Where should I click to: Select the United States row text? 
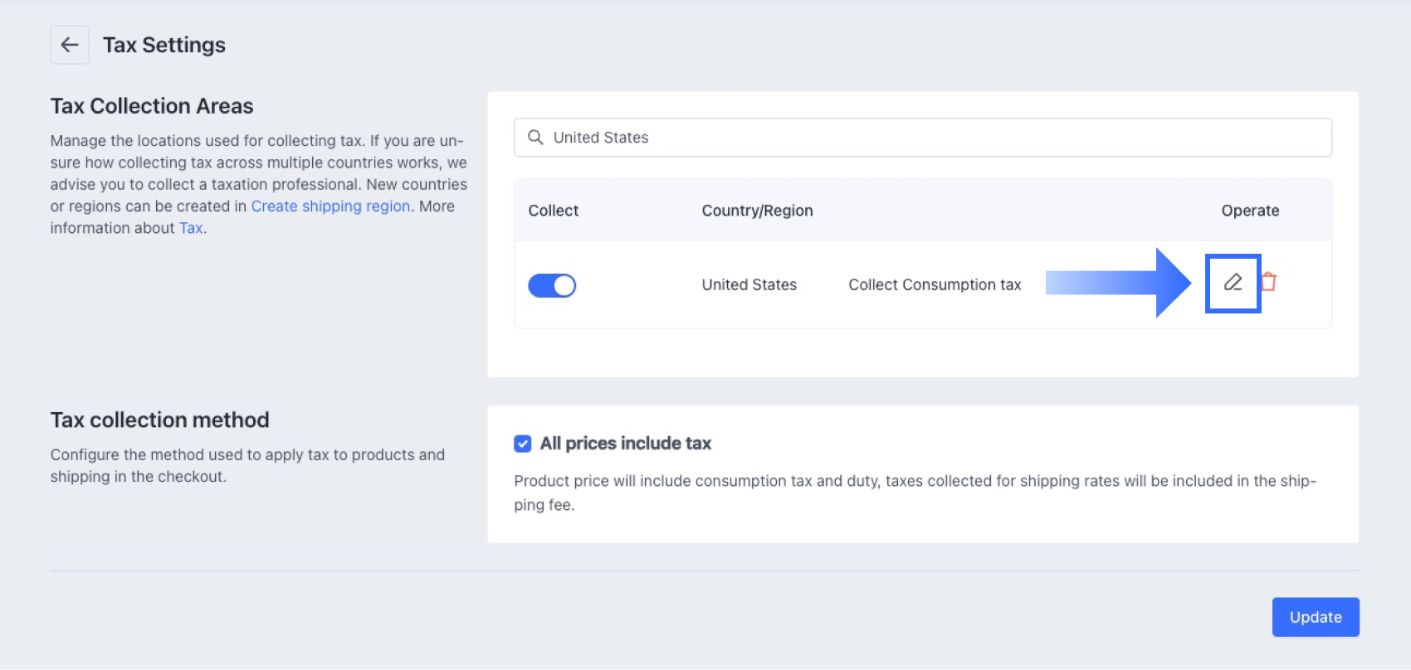pos(749,284)
